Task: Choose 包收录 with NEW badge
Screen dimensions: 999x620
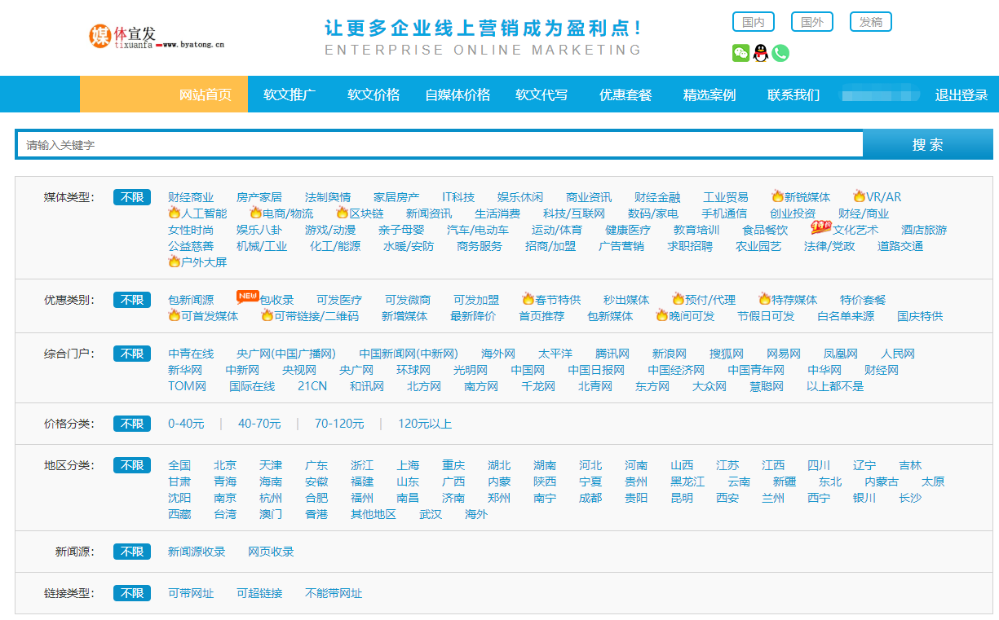Action: 266,299
